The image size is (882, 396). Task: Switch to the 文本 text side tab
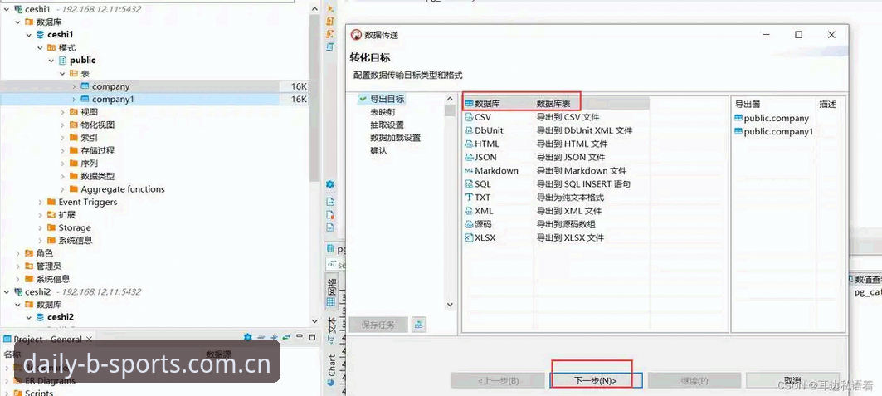tap(331, 329)
